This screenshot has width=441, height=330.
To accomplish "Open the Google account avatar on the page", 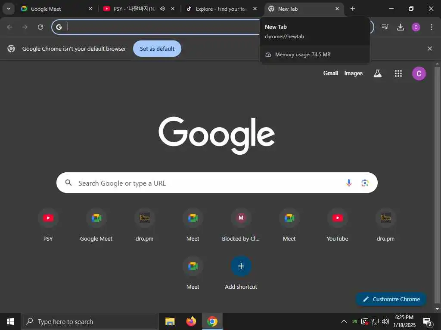I will (x=419, y=73).
